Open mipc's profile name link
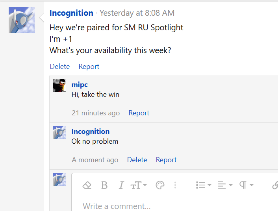 coord(80,84)
